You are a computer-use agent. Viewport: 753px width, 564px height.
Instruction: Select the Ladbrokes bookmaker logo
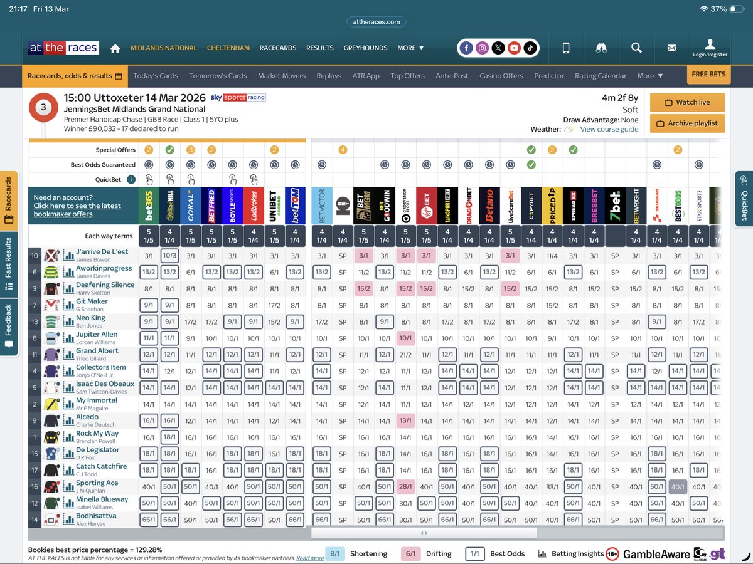point(254,206)
